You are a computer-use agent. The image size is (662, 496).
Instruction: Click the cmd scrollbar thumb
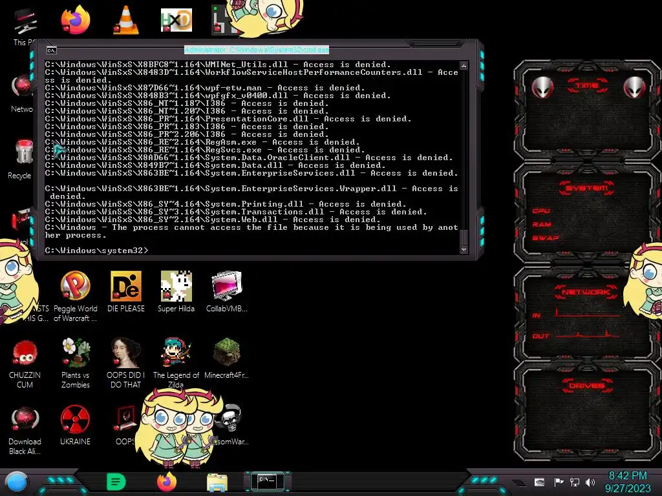pos(464,237)
